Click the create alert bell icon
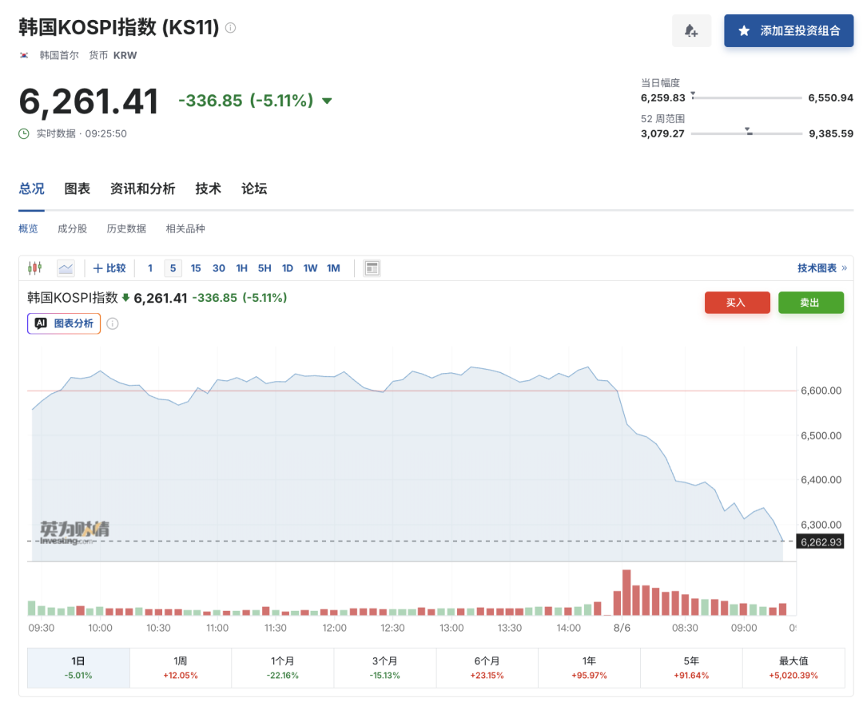 point(691,31)
